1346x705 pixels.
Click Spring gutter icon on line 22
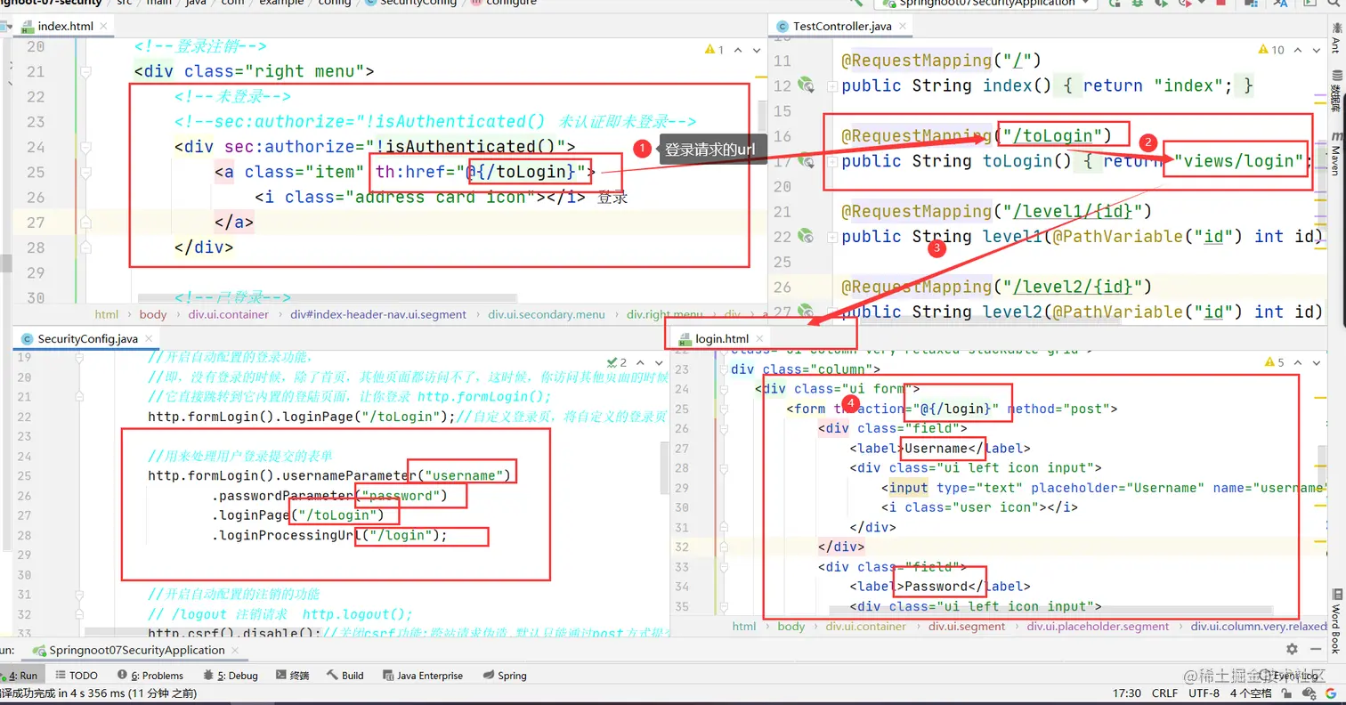(806, 236)
